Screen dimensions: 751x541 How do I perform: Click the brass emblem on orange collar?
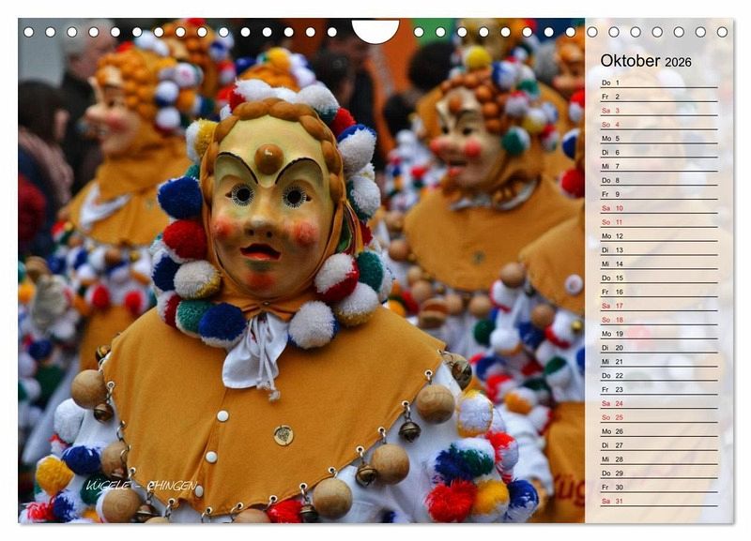tap(284, 434)
